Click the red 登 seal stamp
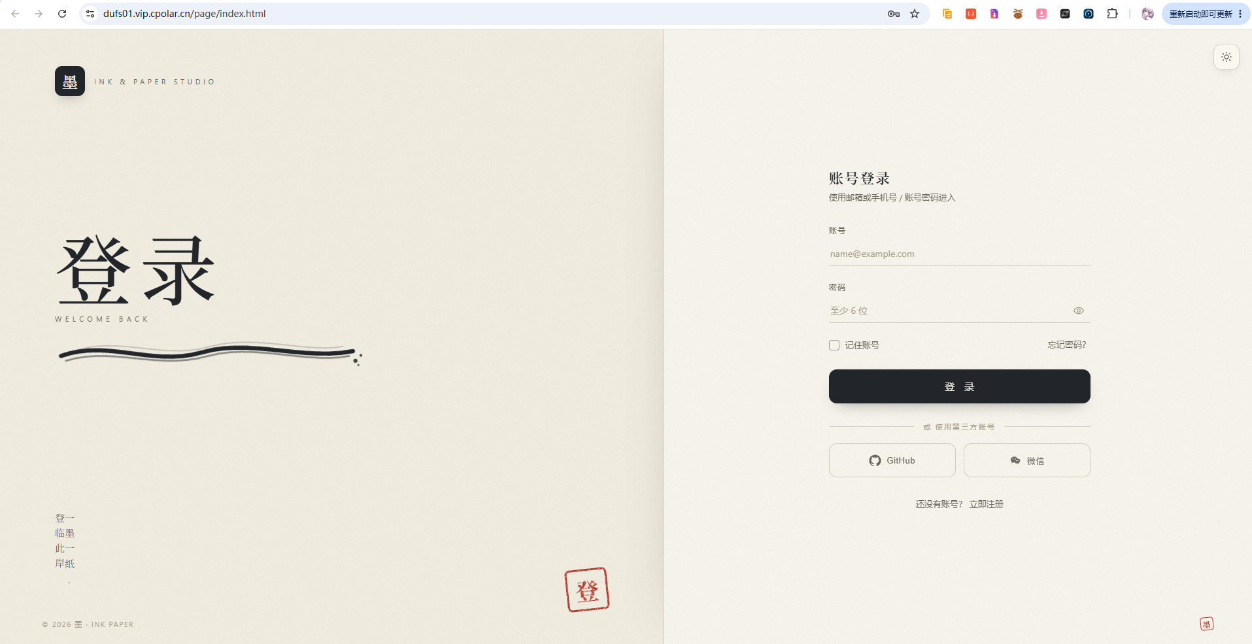1252x644 pixels. (x=587, y=590)
